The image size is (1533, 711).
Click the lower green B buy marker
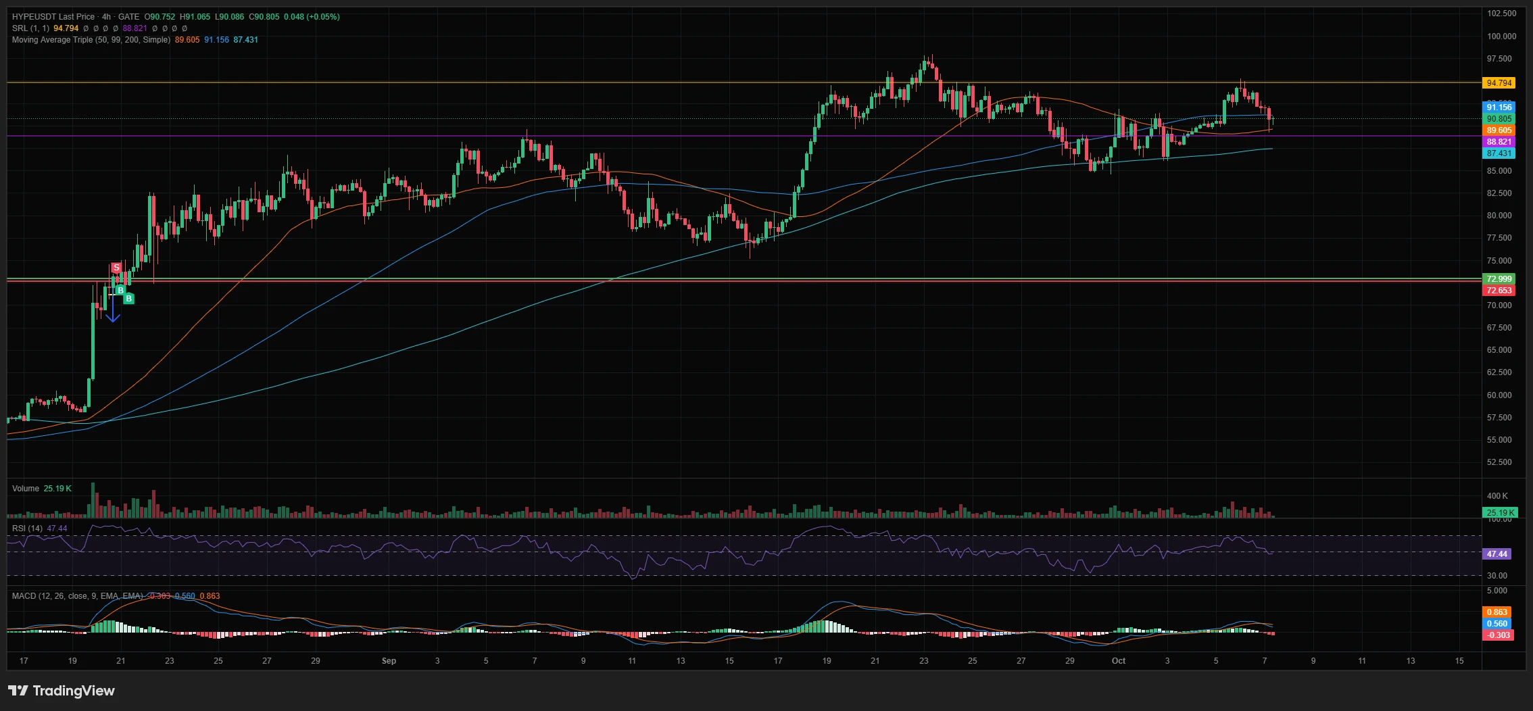click(x=128, y=298)
